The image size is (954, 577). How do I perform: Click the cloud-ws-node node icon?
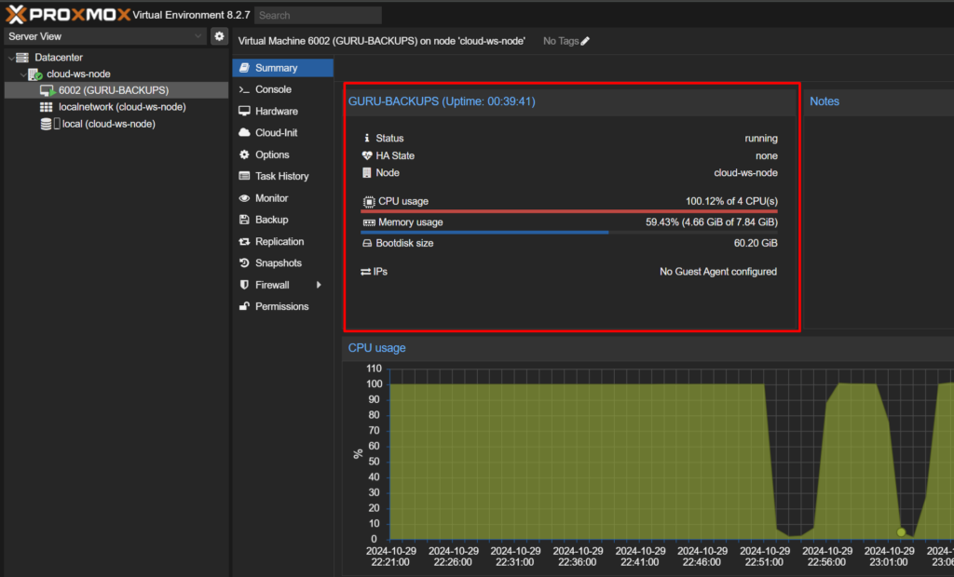(x=35, y=74)
